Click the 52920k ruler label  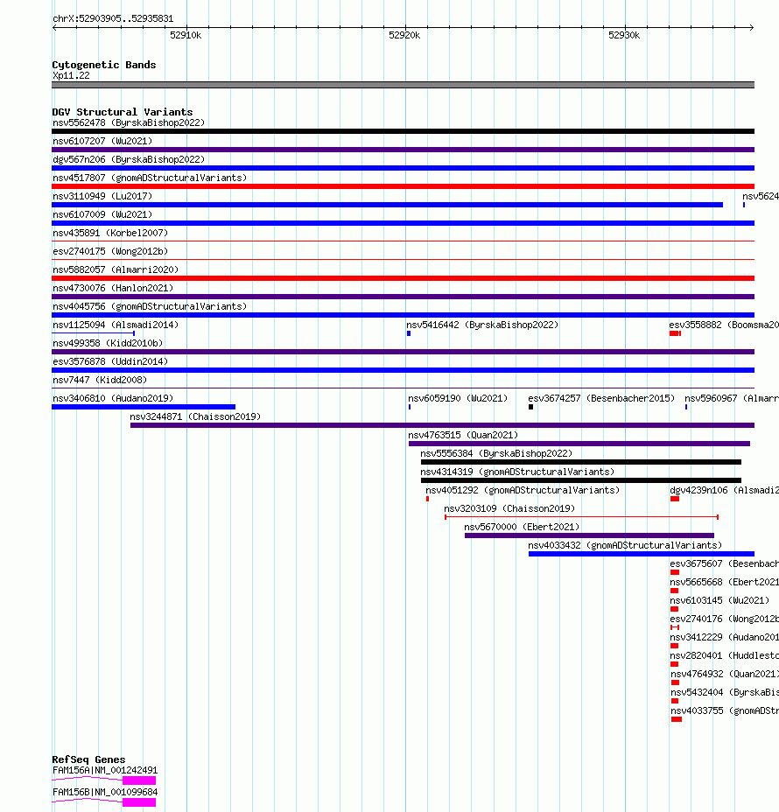[404, 35]
